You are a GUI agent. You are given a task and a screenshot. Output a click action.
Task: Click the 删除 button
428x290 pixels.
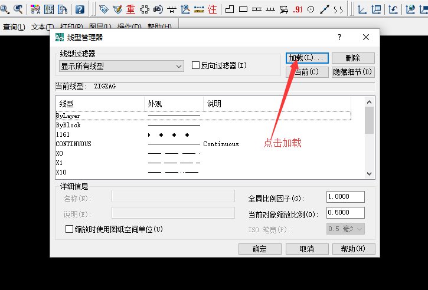click(x=353, y=58)
